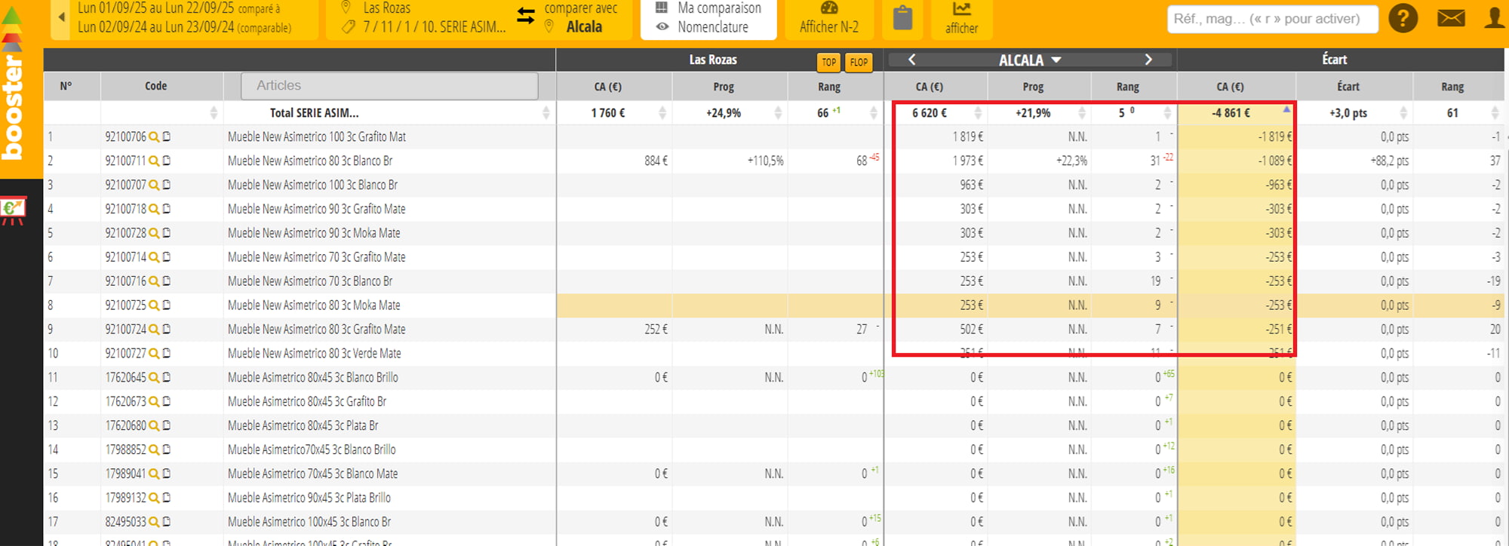Go to next store with right chevron near ALCALA
The height and width of the screenshot is (546, 1509).
[x=1148, y=60]
